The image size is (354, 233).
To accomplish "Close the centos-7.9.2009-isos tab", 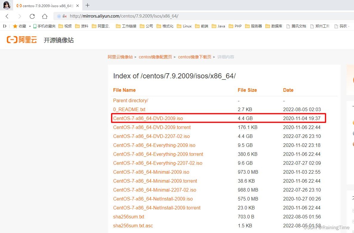I will pyautogui.click(x=78, y=6).
